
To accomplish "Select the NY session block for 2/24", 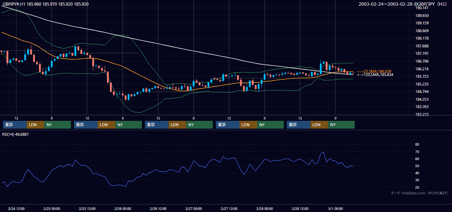I will click(58, 125).
